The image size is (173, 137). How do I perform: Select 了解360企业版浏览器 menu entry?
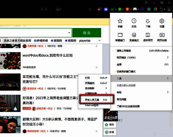click(141, 106)
